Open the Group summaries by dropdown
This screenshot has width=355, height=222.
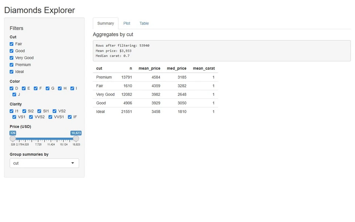coord(44,163)
